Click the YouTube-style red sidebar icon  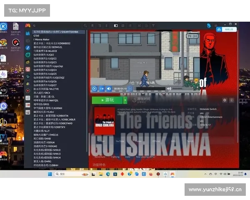click(x=28, y=105)
